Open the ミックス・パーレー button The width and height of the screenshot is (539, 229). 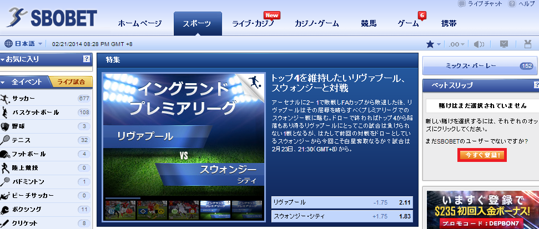[480, 65]
